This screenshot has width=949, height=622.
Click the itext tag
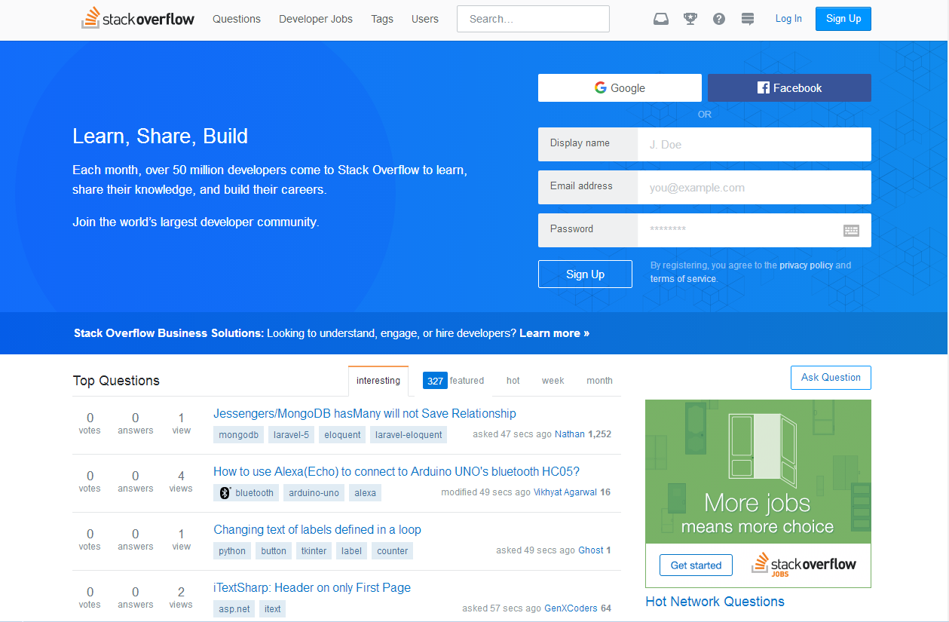pos(273,609)
